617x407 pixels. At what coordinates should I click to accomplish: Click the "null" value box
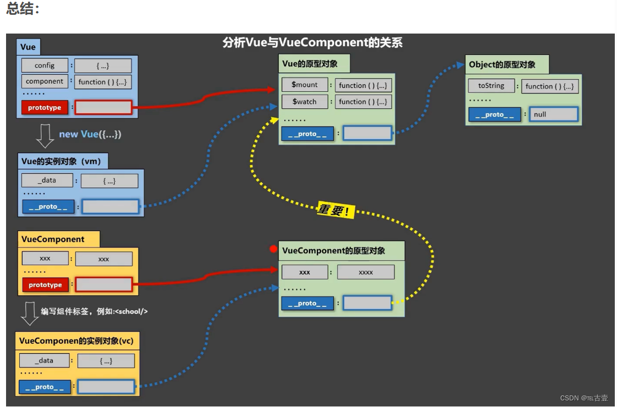click(x=554, y=114)
